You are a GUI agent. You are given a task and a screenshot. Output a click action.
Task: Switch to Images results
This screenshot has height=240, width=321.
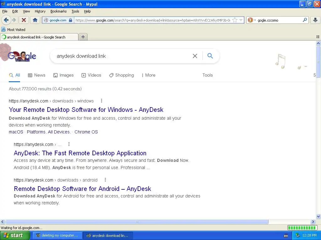coord(63,75)
